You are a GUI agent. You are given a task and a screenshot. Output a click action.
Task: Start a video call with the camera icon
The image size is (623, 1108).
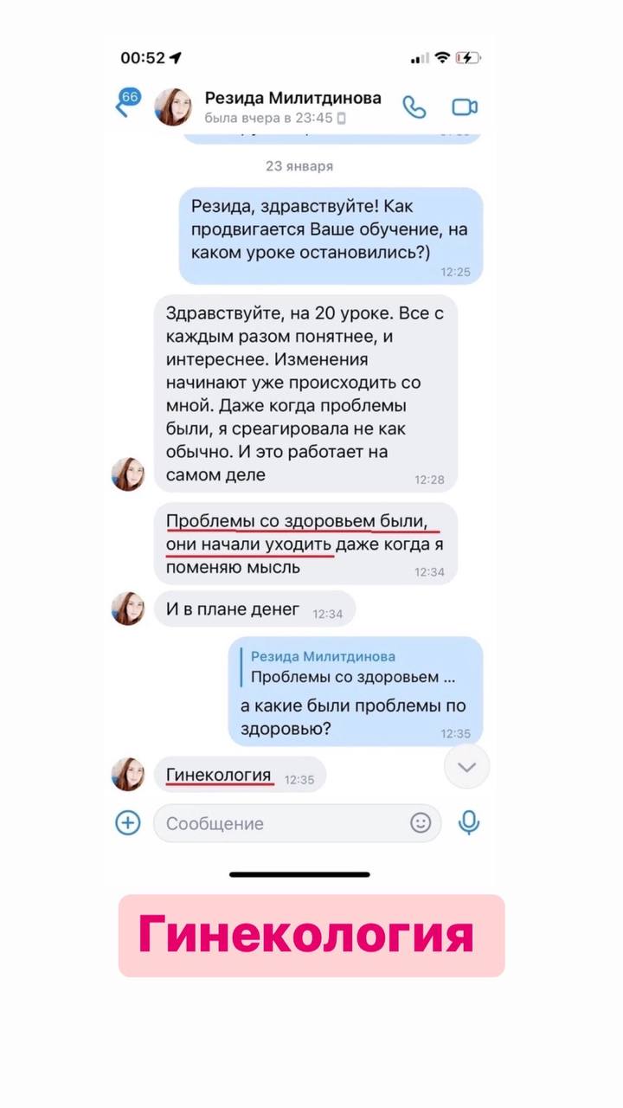465,107
